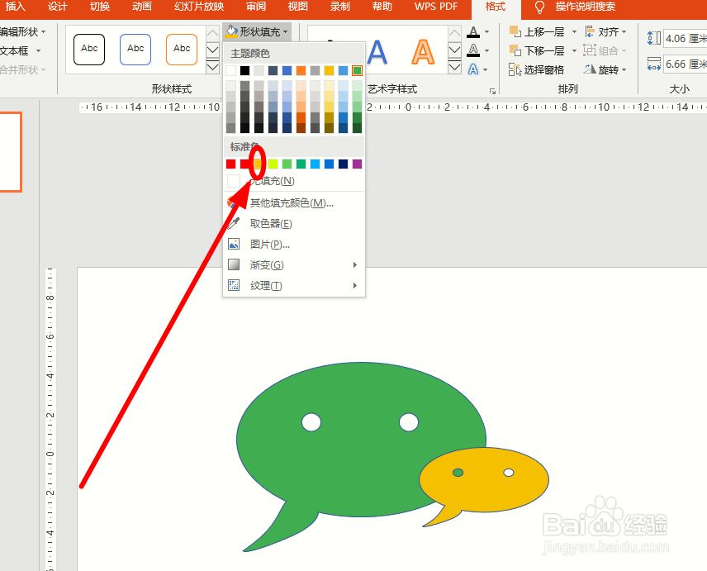Pick the green theme color swatch
Screen dimensions: 707x571
(357, 70)
